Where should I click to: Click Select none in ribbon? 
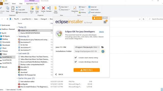tap(93, 10)
